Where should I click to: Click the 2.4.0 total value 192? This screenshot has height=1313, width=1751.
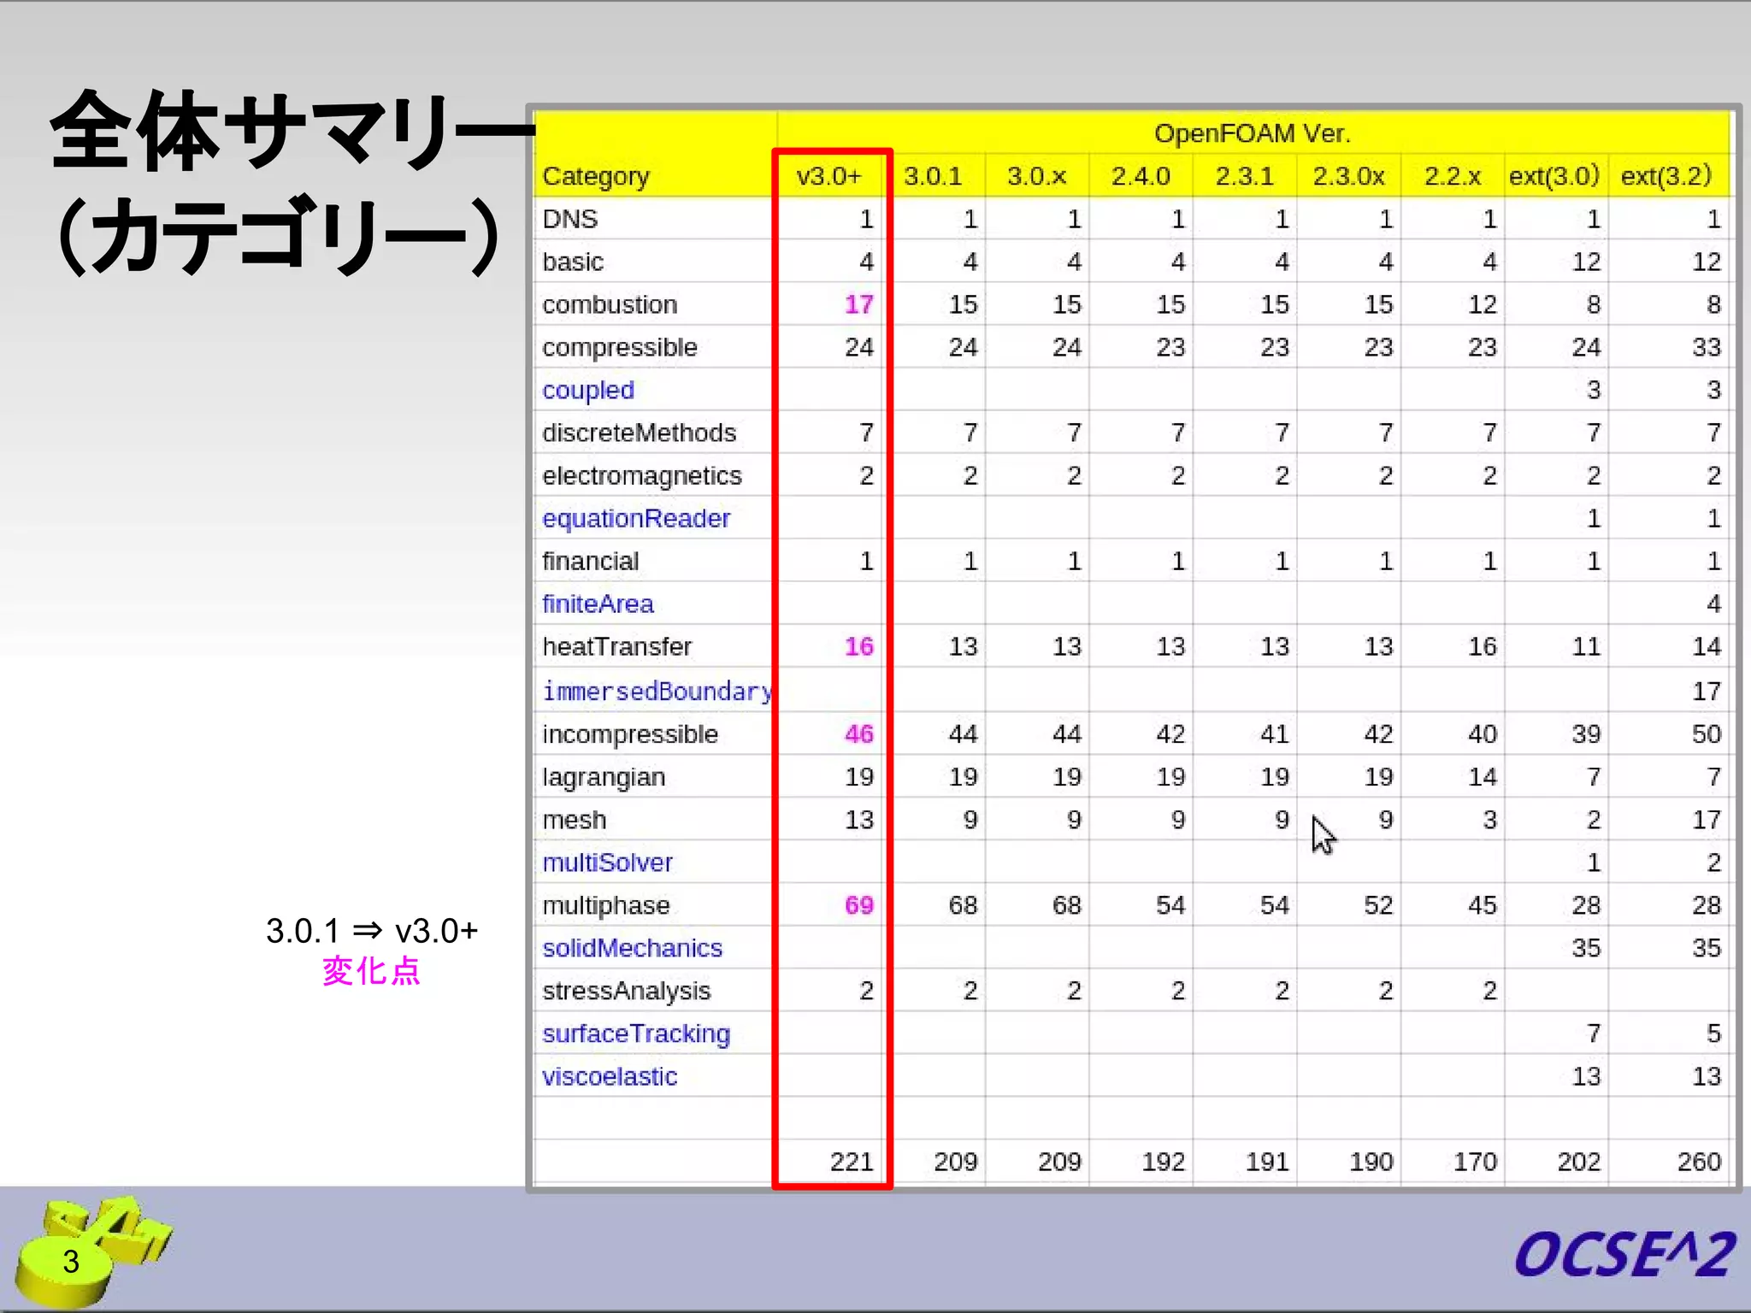pyautogui.click(x=1164, y=1162)
